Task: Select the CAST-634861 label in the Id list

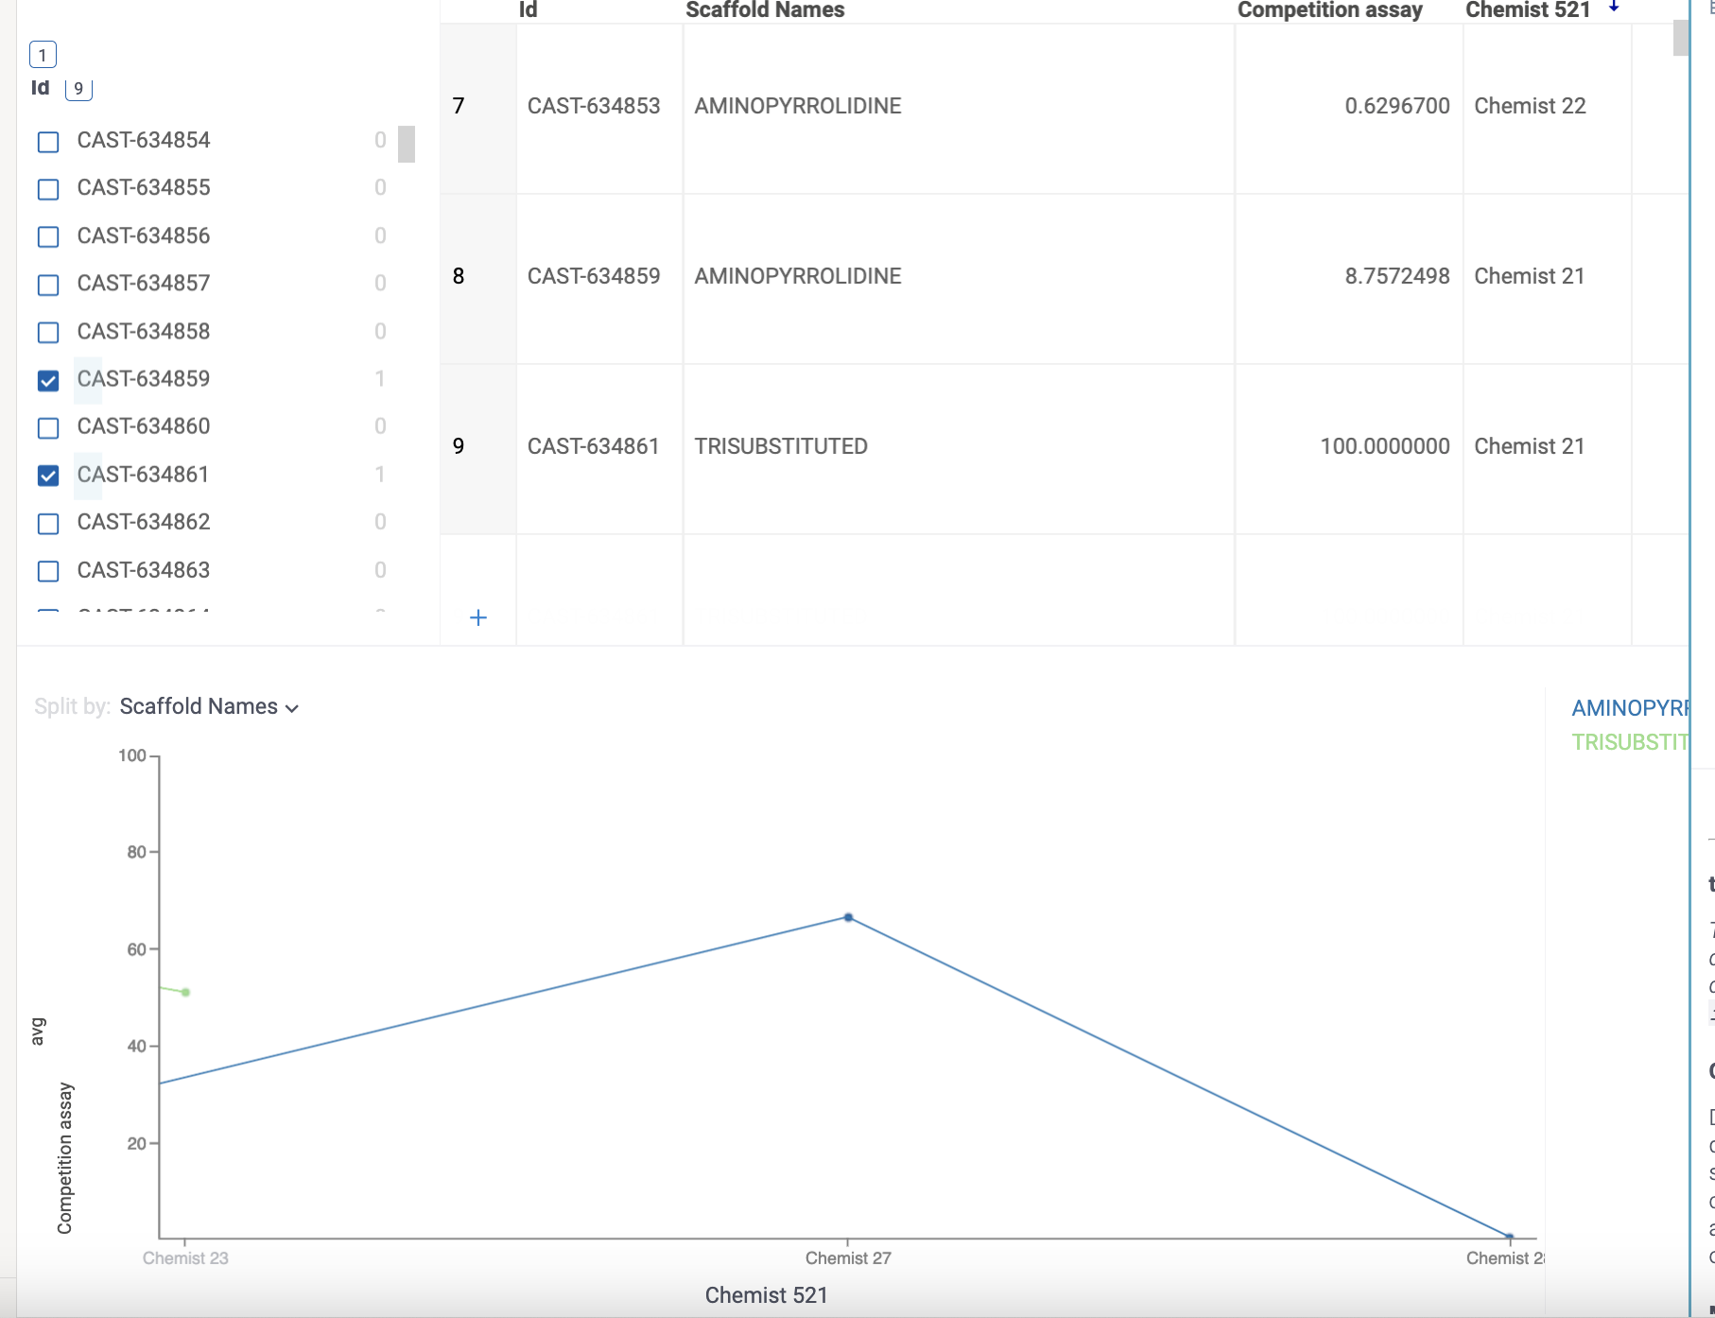Action: tap(143, 475)
